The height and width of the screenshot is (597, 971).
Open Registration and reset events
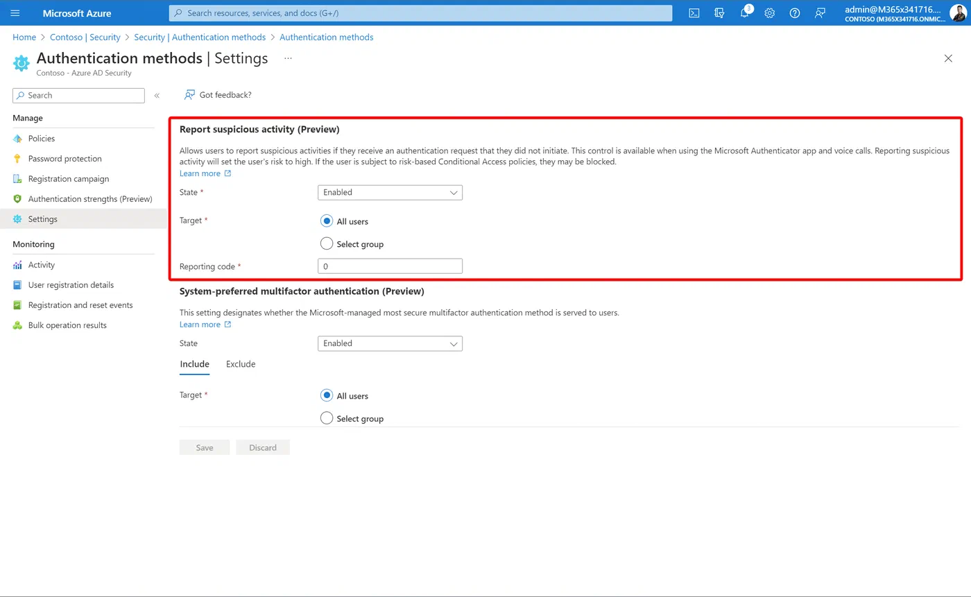tap(80, 305)
